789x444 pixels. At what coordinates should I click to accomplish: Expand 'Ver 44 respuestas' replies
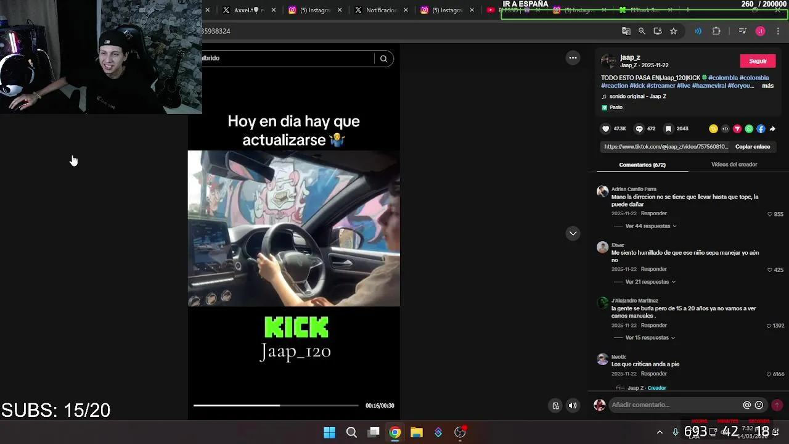click(x=651, y=226)
